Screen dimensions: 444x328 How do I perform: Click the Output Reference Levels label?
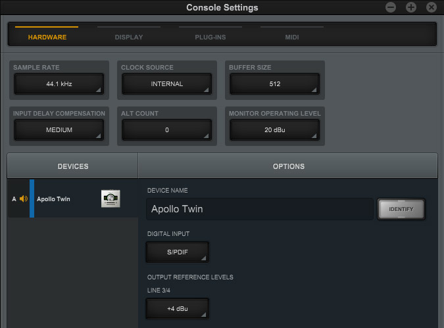pyautogui.click(x=190, y=277)
